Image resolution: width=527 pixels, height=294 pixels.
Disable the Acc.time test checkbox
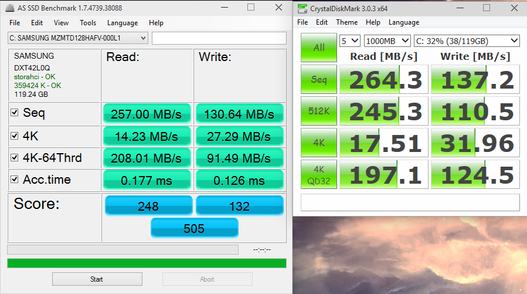(x=15, y=180)
